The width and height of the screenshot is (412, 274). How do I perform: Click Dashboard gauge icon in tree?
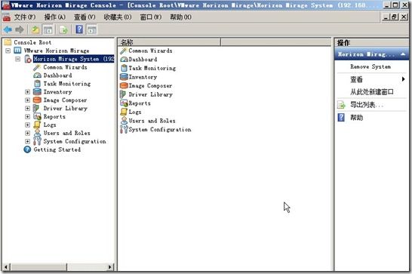pos(37,75)
